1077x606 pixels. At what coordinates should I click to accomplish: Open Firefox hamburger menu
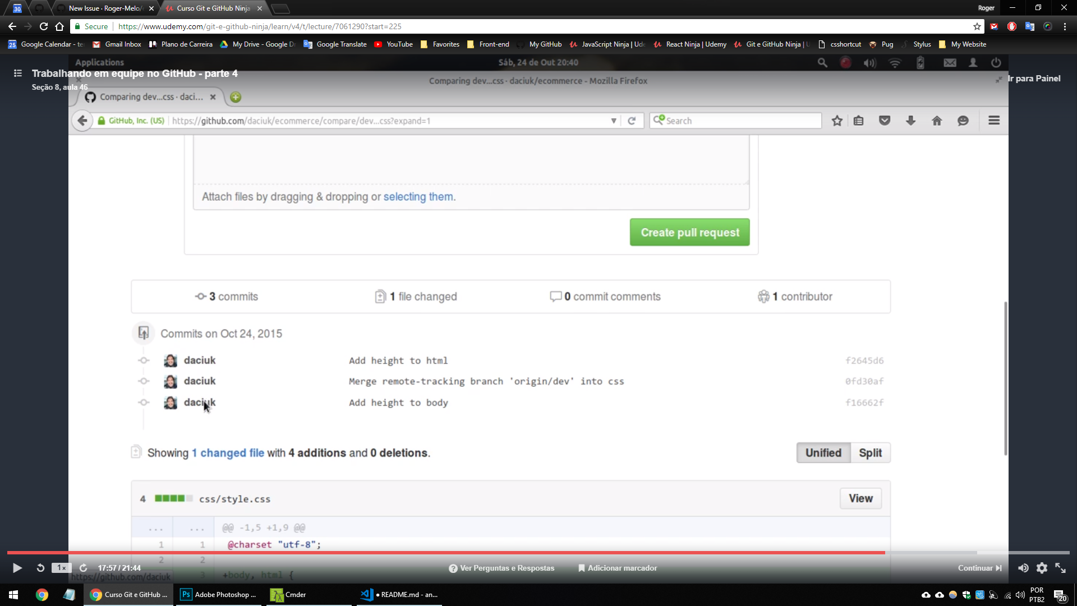click(x=994, y=121)
